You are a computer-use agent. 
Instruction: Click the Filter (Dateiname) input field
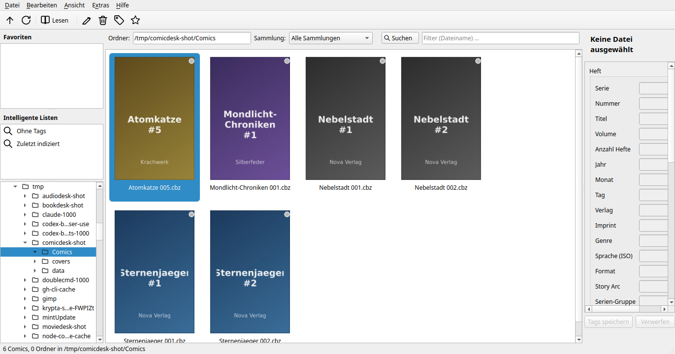501,38
